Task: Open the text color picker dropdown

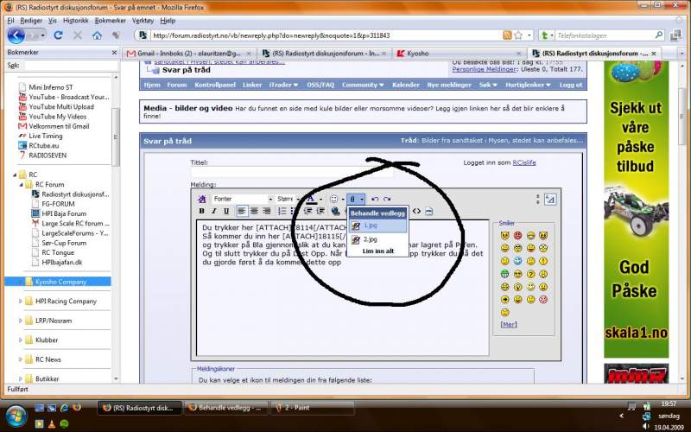Action: coord(321,199)
